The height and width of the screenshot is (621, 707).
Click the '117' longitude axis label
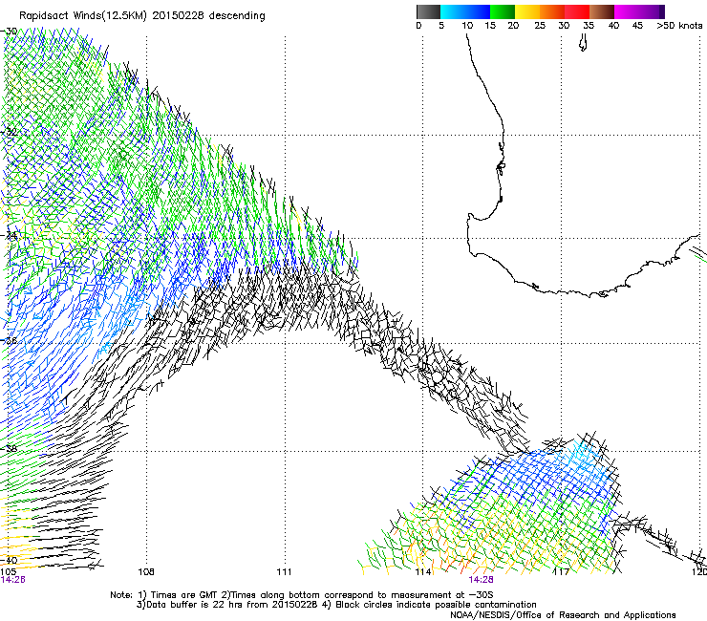point(562,572)
